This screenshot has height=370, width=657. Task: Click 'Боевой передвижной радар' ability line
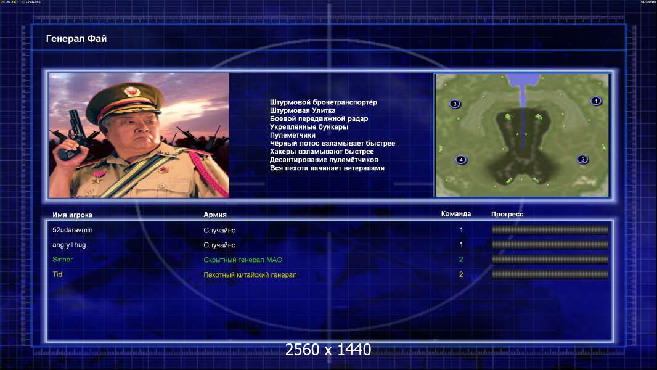(x=319, y=118)
